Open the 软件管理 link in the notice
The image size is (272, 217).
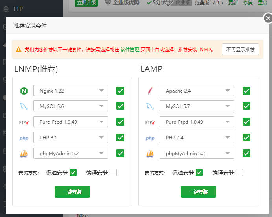[x=130, y=50]
